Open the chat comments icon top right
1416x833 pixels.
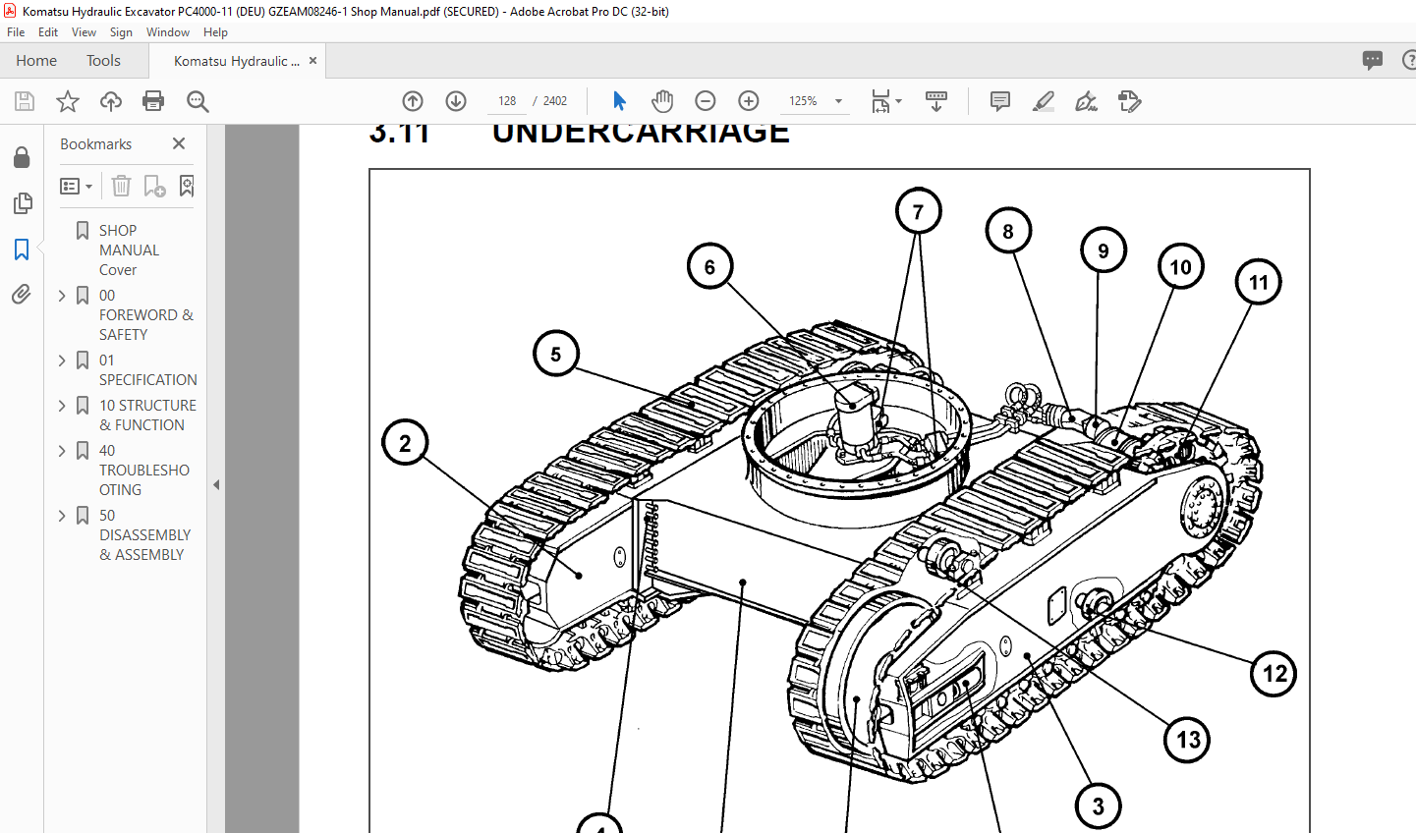(x=1373, y=60)
